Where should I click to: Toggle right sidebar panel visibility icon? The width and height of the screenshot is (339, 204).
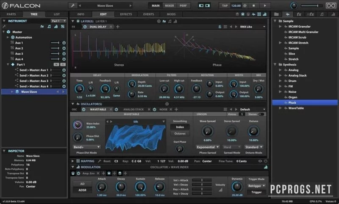click(x=208, y=6)
